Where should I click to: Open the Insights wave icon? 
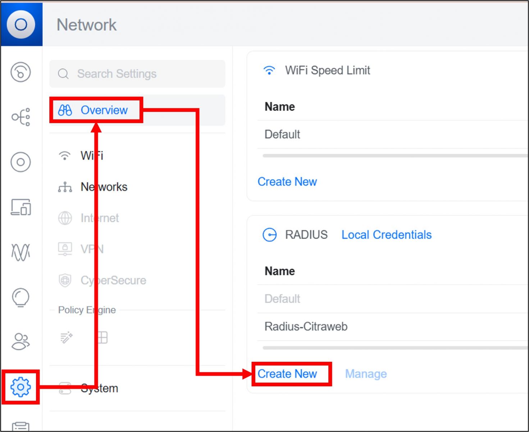pyautogui.click(x=21, y=252)
